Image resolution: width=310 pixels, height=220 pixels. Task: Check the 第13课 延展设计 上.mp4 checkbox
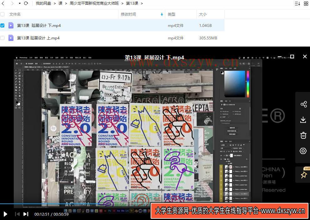coord(3,38)
